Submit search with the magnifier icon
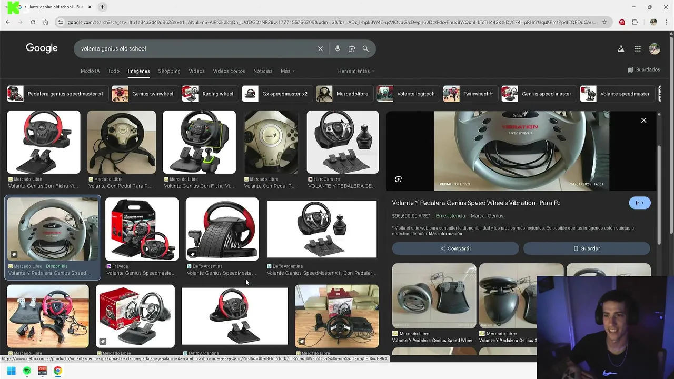Image resolution: width=674 pixels, height=379 pixels. [x=365, y=48]
